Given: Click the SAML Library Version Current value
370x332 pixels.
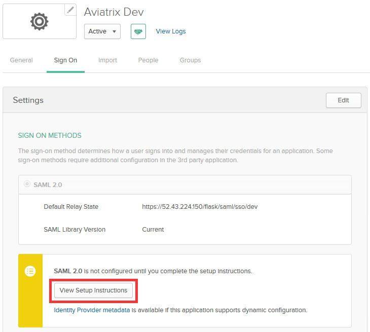Looking at the screenshot, I should coord(153,230).
